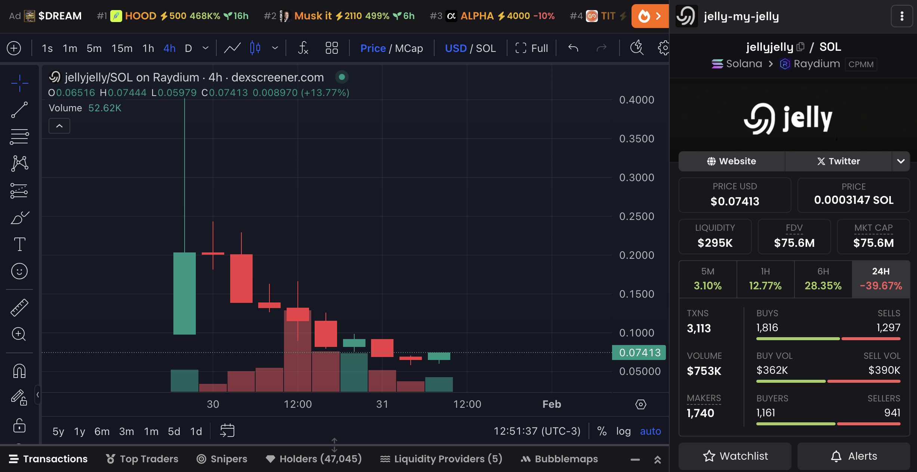
Task: Open trending HOOD token
Action: tap(173, 16)
